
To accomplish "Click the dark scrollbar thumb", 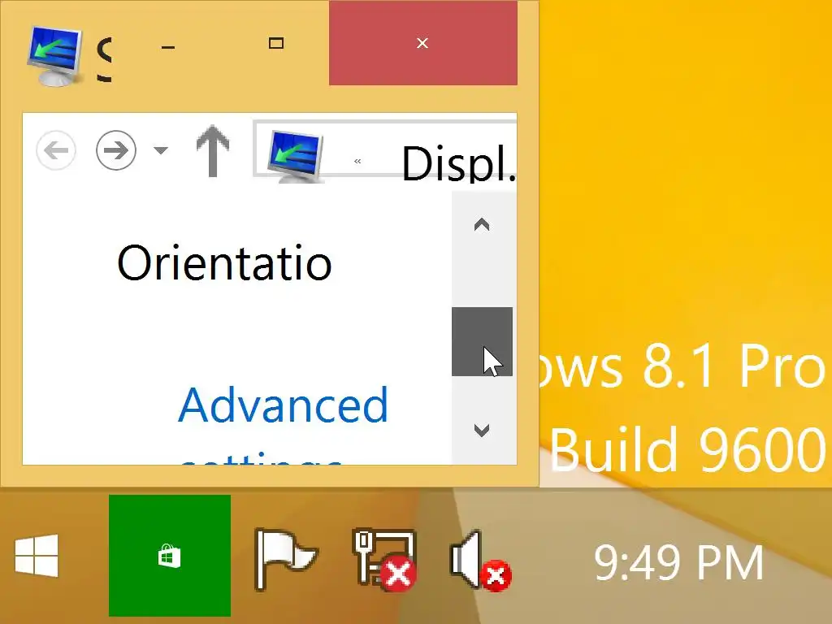I will (x=482, y=341).
